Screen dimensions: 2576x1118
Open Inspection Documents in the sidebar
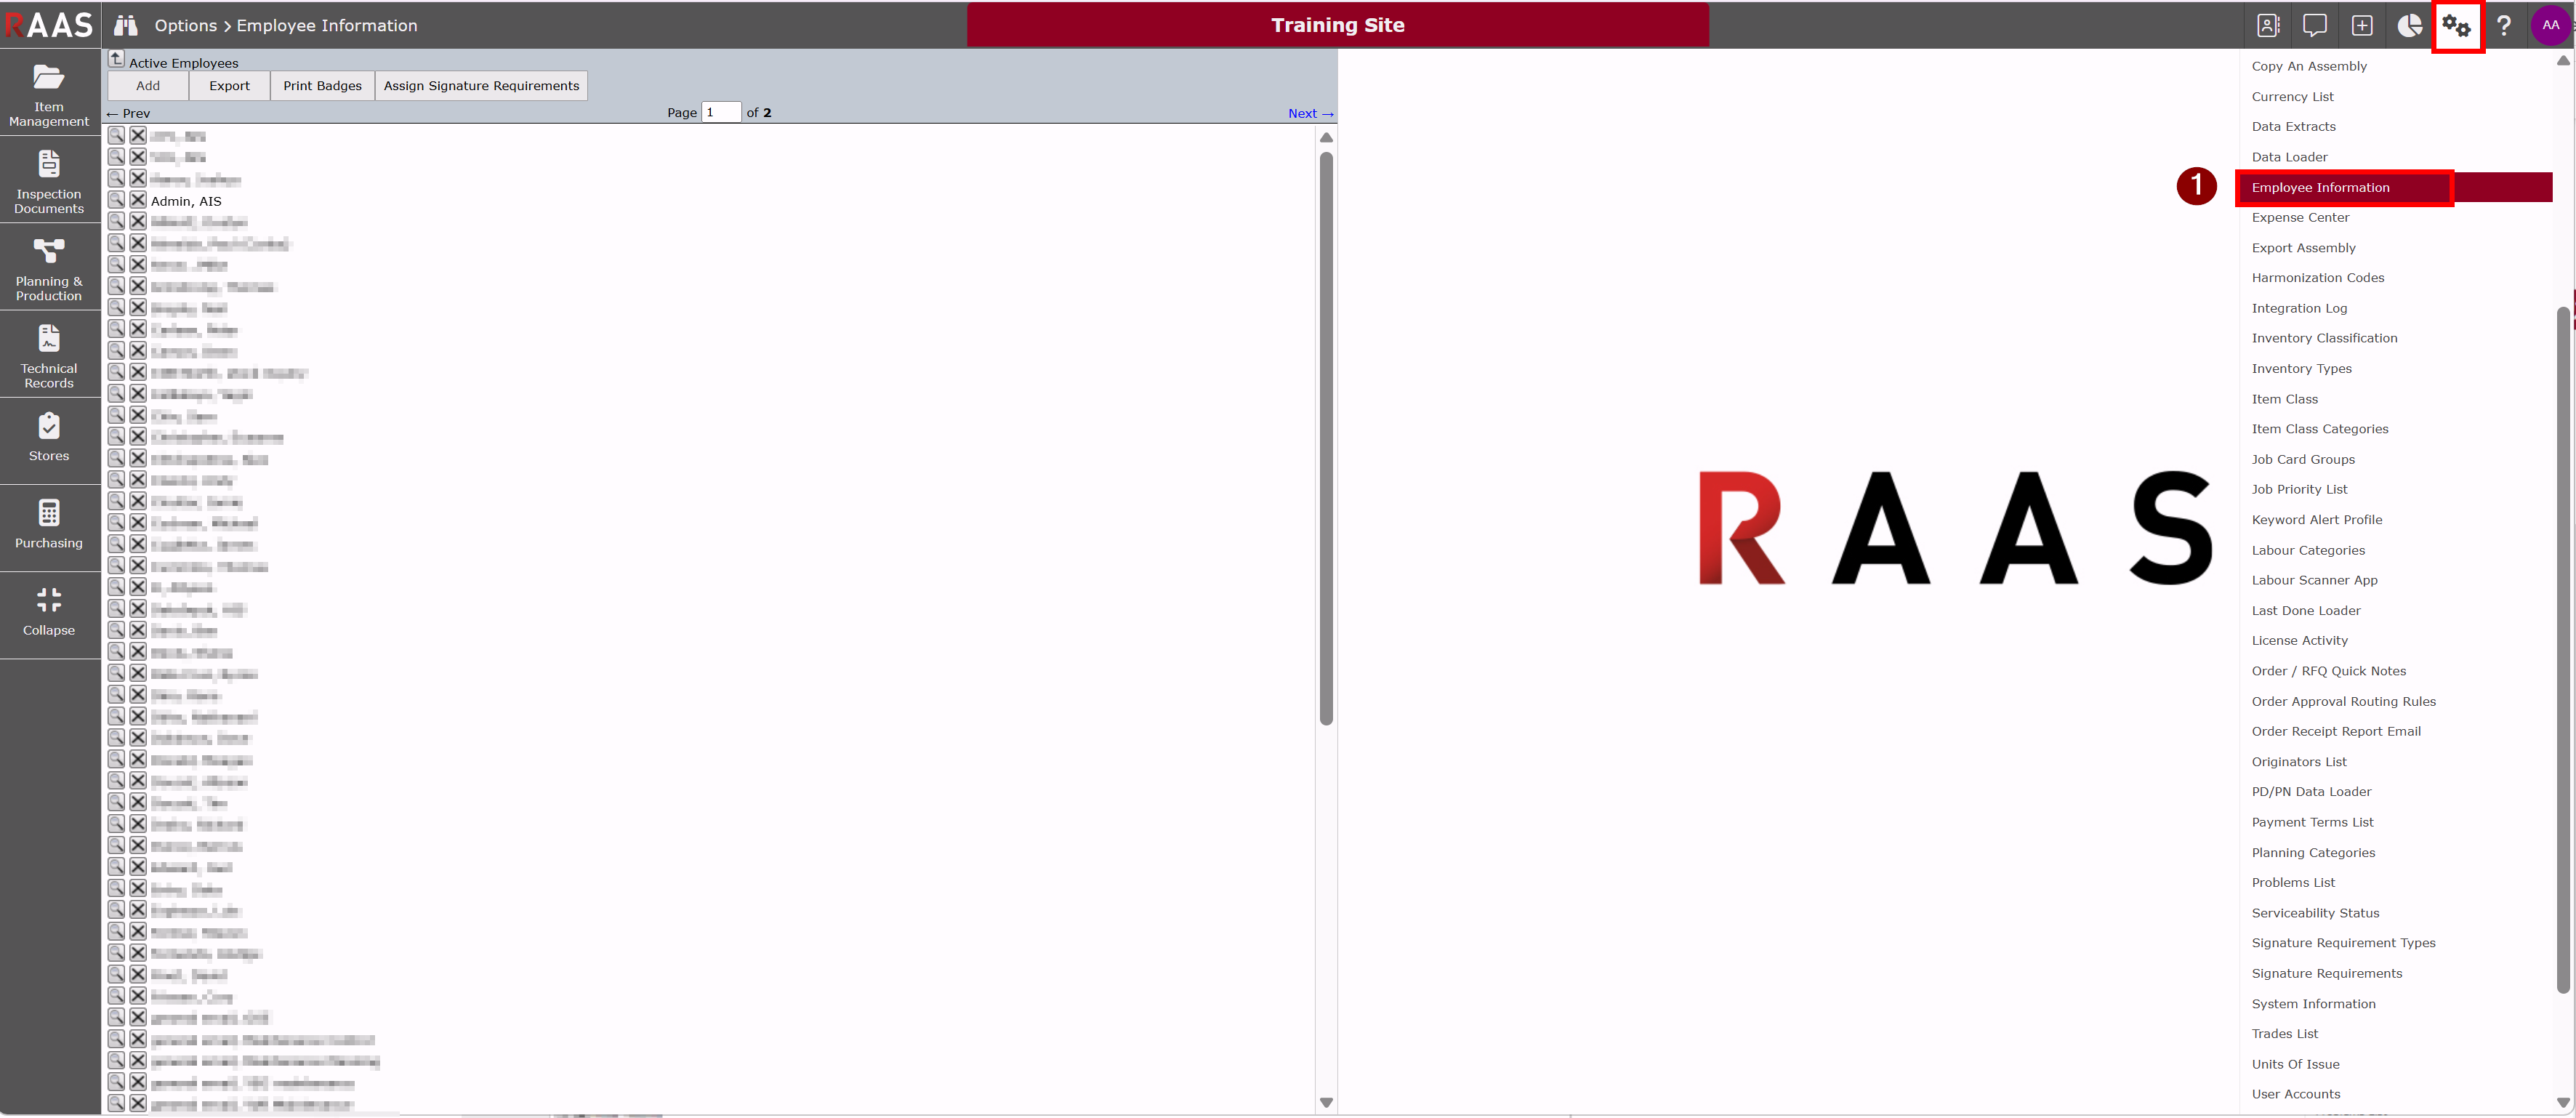pos(49,181)
